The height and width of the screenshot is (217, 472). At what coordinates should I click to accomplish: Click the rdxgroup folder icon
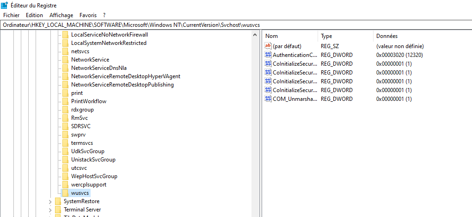point(65,110)
